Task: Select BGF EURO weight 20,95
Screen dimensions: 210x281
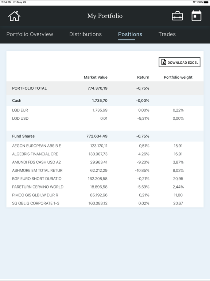Action: pos(178,179)
